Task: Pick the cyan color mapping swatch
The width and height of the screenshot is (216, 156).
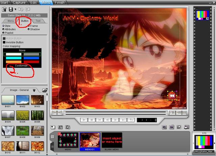Action: pyautogui.click(x=13, y=58)
